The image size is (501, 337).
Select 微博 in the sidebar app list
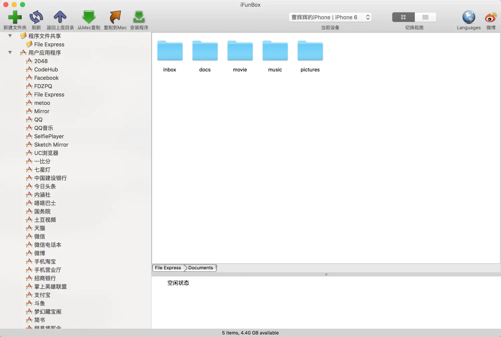pos(35,253)
